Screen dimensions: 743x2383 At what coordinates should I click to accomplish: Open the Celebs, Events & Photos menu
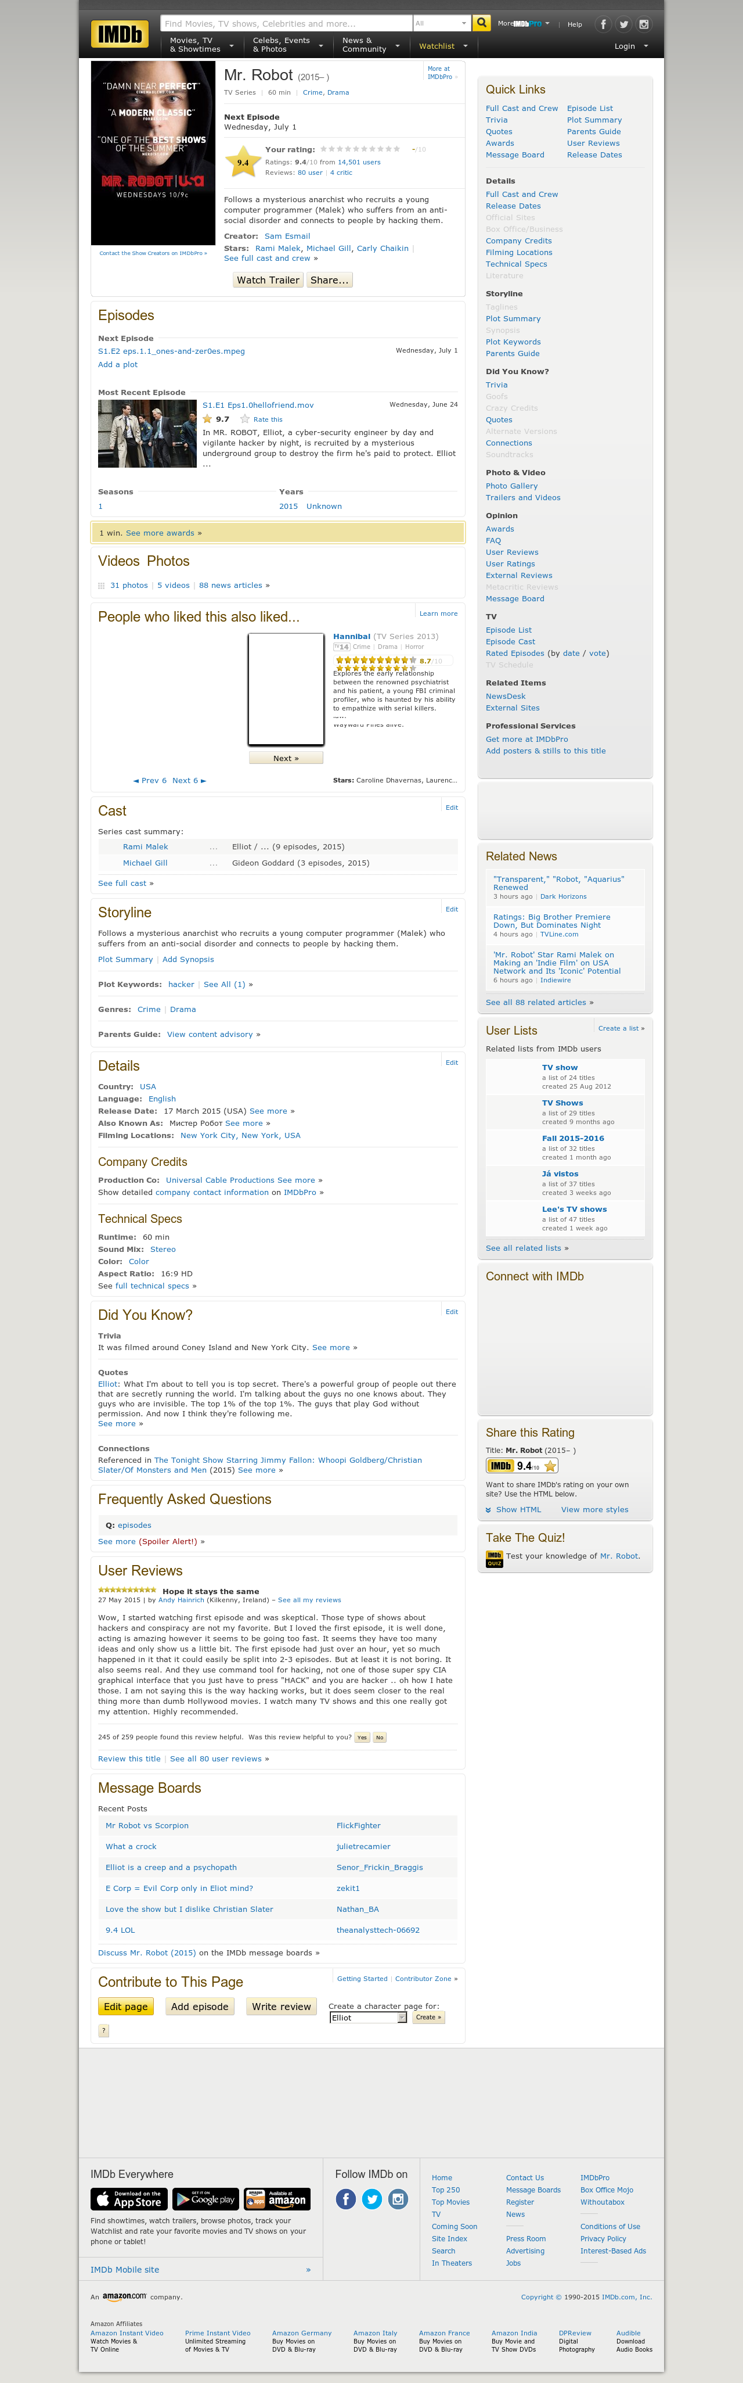coord(287,44)
